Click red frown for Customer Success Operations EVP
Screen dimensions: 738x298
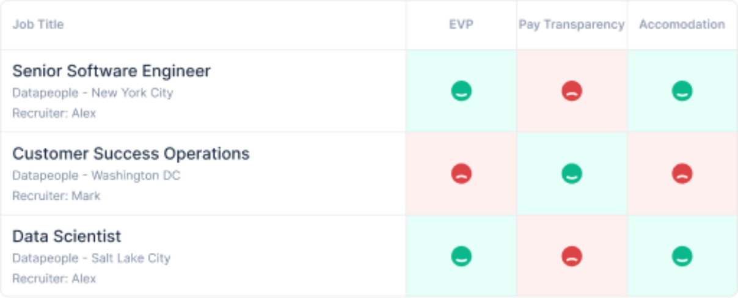pos(461,174)
